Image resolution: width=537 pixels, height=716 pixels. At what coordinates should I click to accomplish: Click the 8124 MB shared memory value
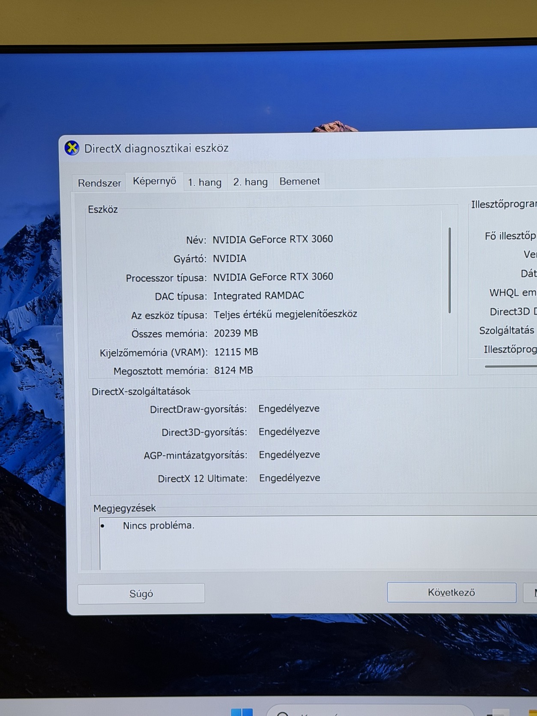233,370
